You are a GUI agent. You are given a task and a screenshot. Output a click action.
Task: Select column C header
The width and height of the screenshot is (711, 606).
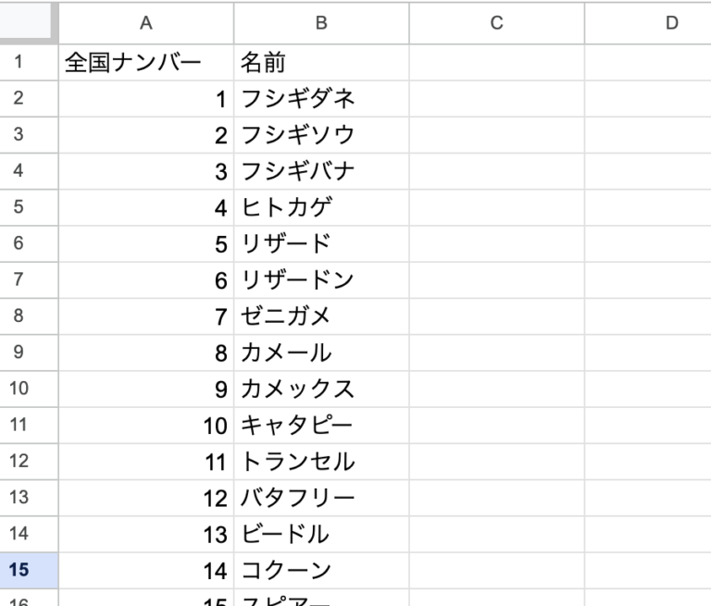point(496,23)
